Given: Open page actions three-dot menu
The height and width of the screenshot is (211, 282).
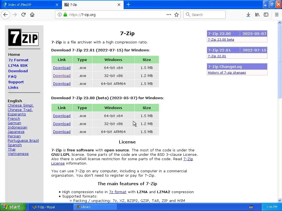Looking at the screenshot, I should pyautogui.click(x=169, y=15).
